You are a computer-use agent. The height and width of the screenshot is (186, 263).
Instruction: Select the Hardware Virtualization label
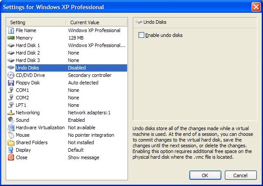(x=40, y=128)
